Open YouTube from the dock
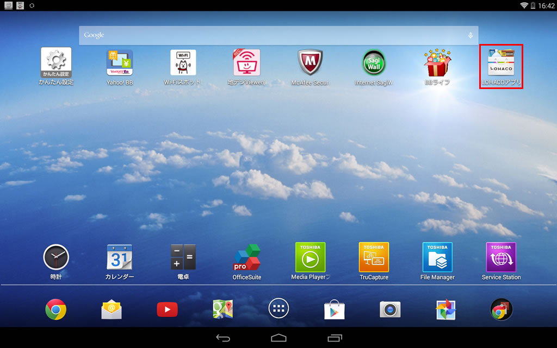The image size is (557, 348). (167, 309)
